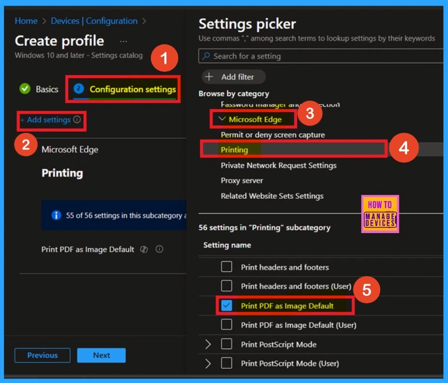Click the green check icon beside Basics
Viewport: 448px width, 383px height.
[25, 89]
